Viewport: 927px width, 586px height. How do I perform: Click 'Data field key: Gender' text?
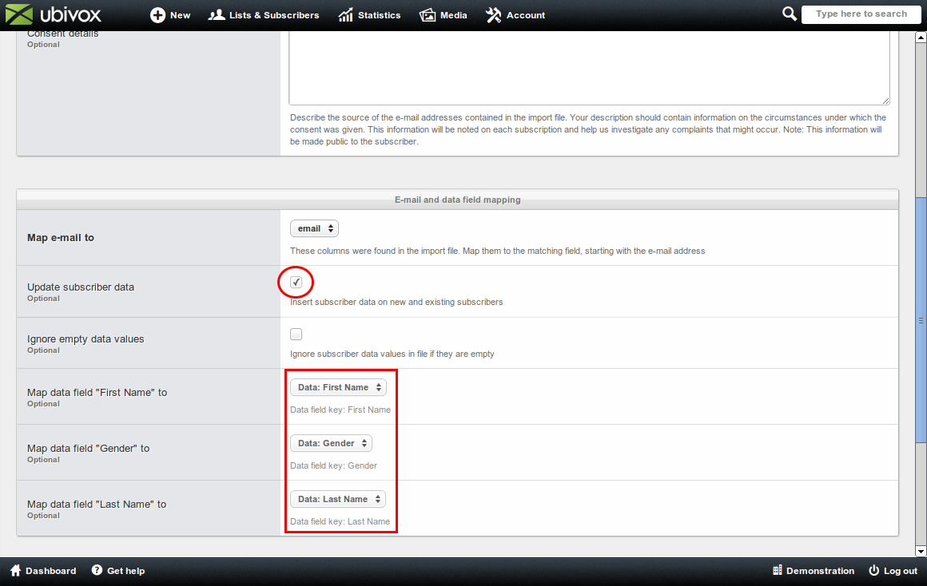click(x=333, y=465)
